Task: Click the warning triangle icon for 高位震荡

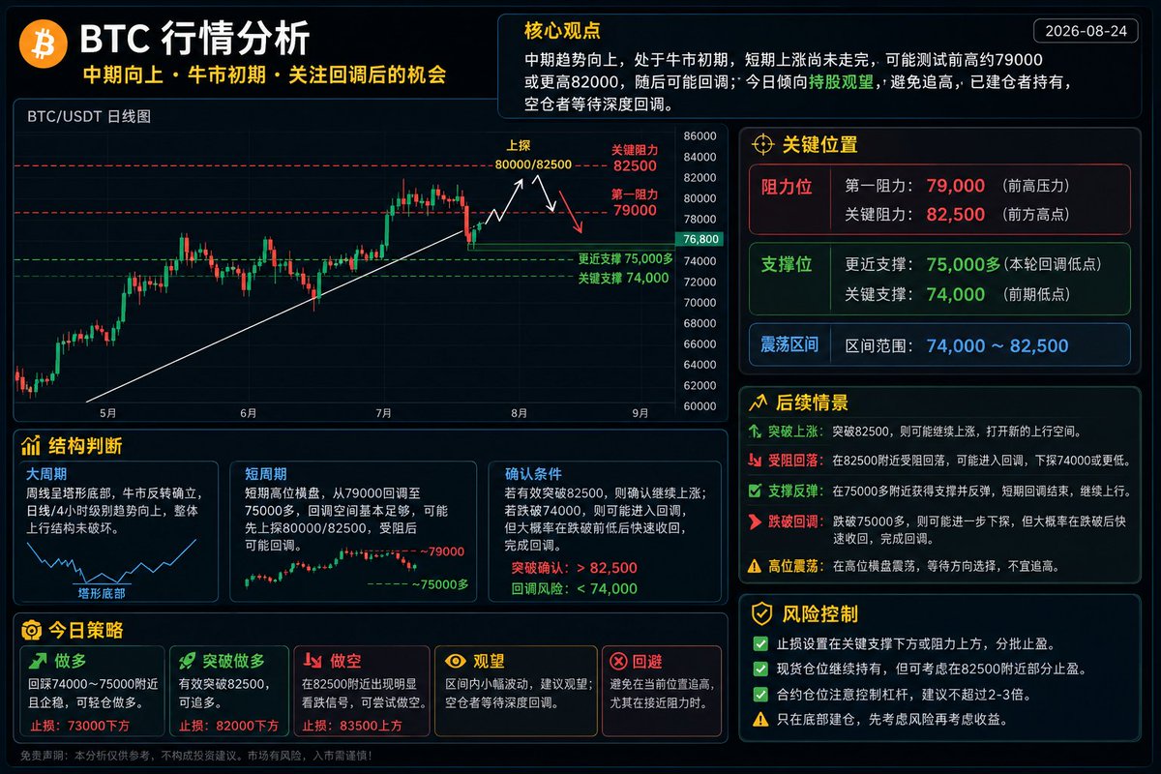Action: (756, 566)
